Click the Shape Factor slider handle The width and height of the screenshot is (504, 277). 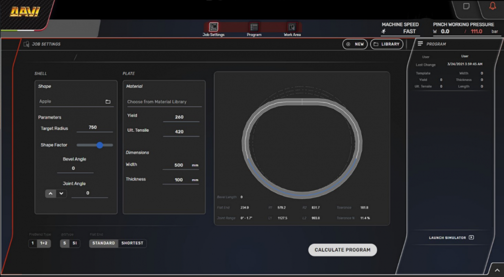100,145
